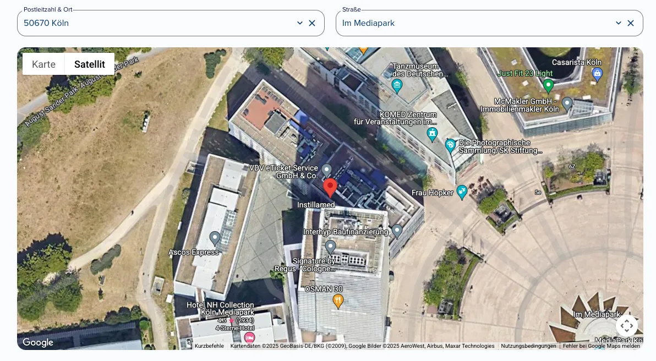The height and width of the screenshot is (361, 656).
Task: Click the Google logo on map
Action: point(37,342)
